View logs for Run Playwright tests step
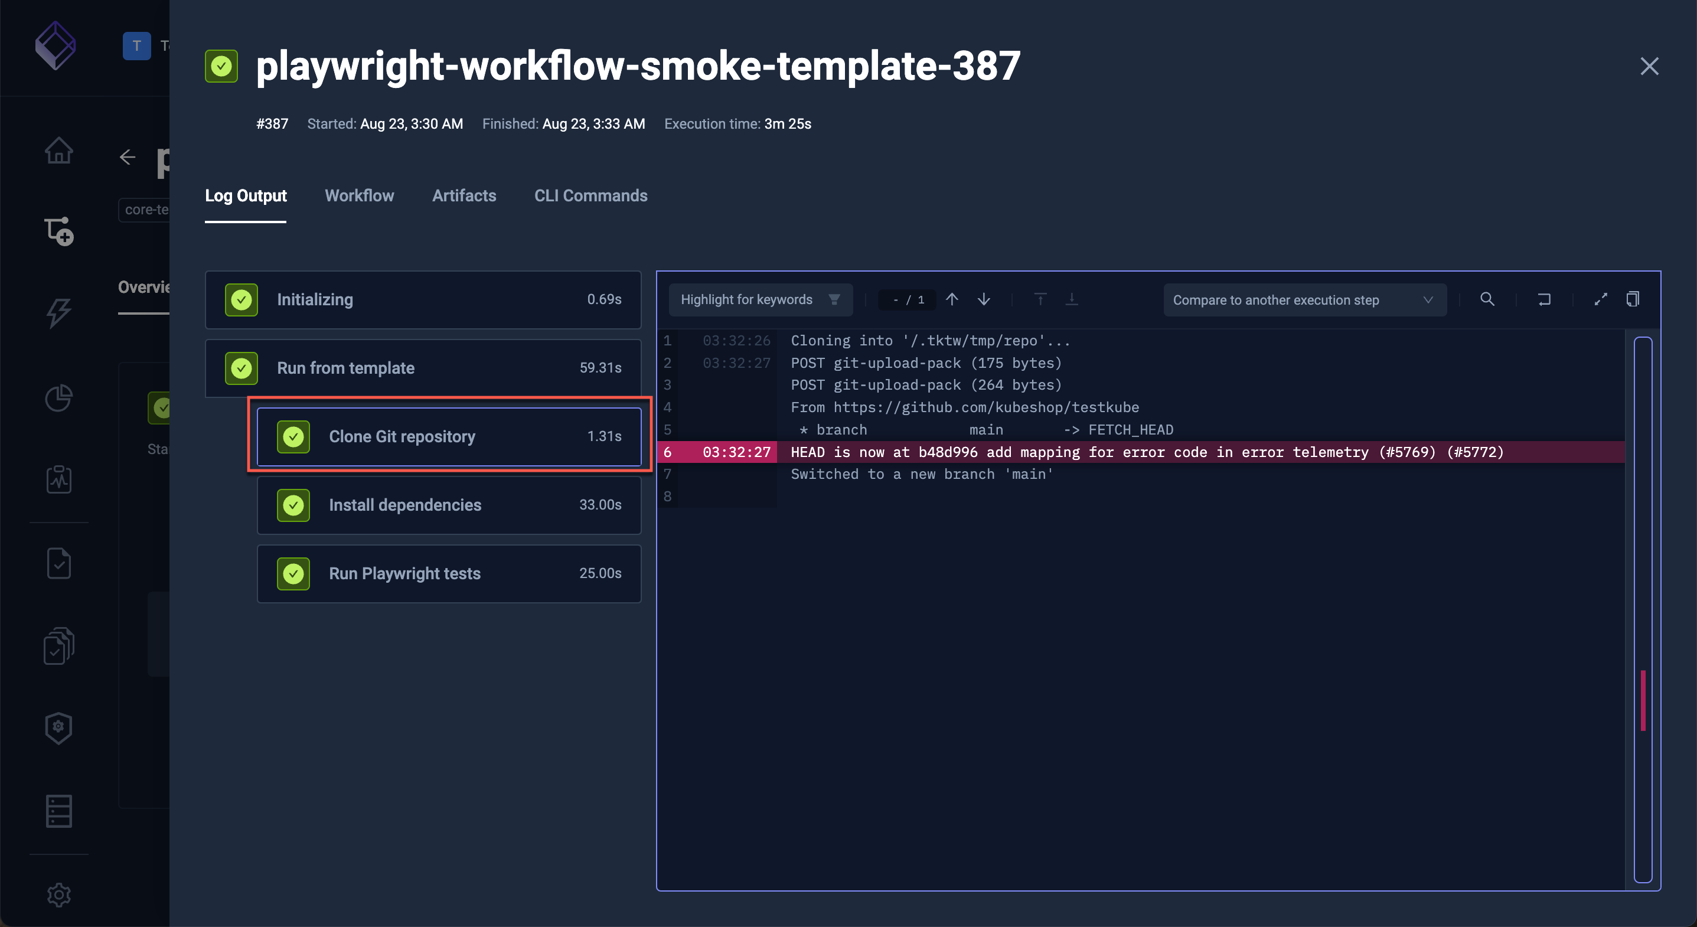The image size is (1697, 927). [449, 573]
